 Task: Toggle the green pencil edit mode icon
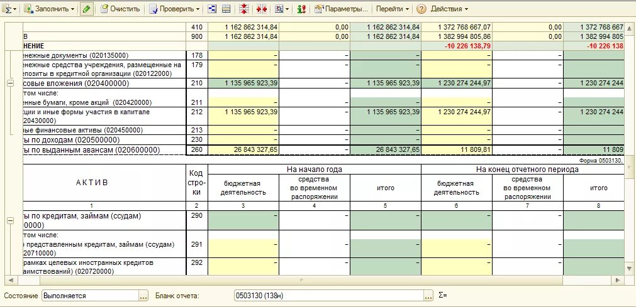click(86, 9)
